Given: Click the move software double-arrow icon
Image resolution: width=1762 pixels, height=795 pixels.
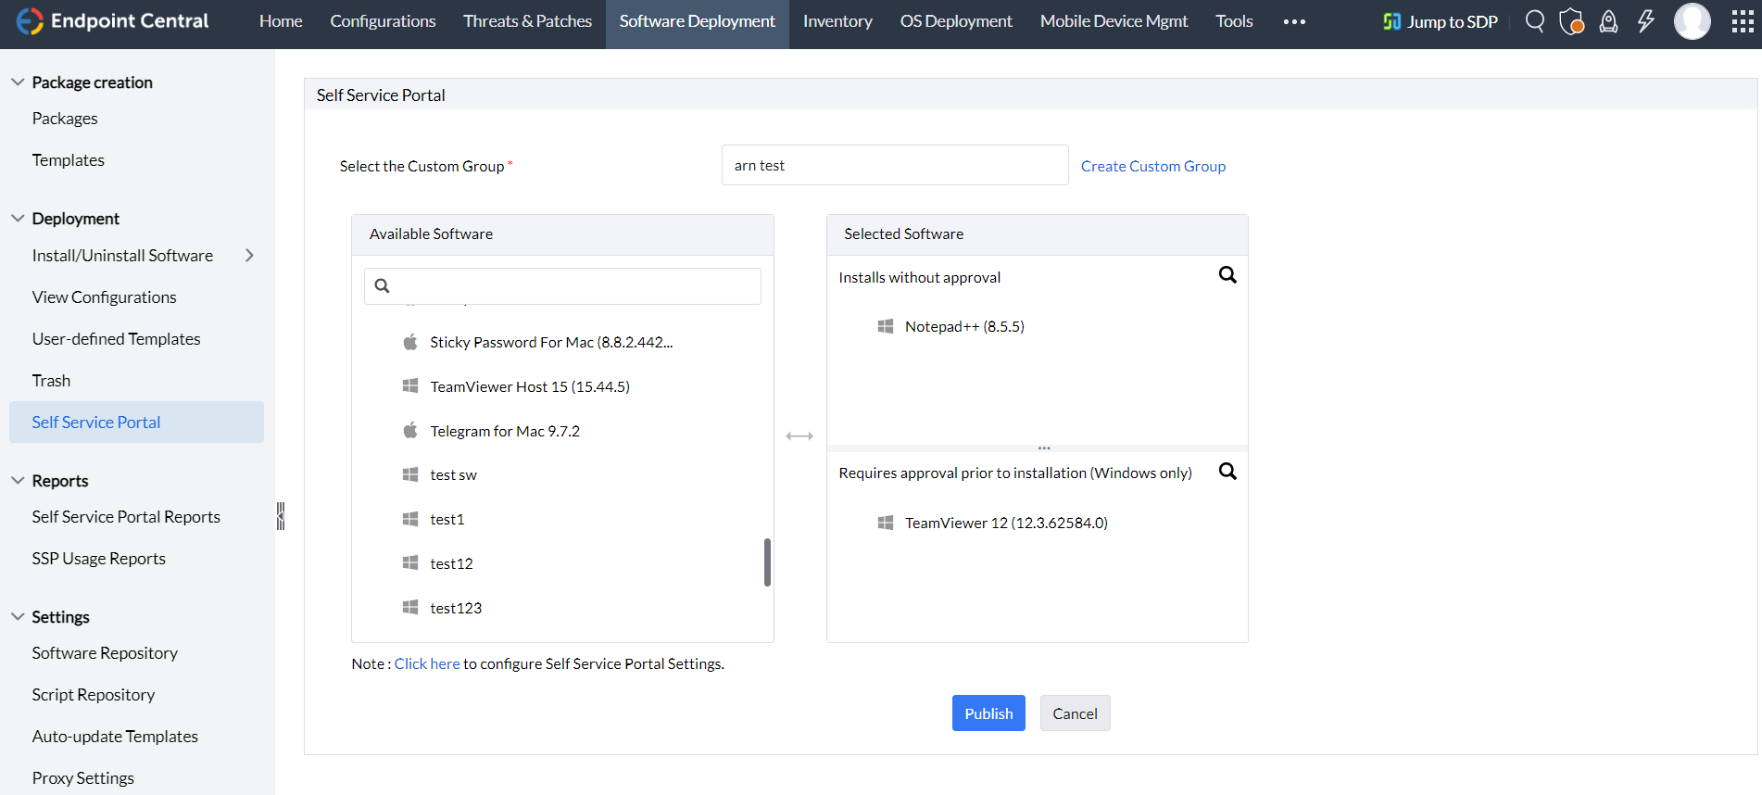Looking at the screenshot, I should [x=799, y=435].
